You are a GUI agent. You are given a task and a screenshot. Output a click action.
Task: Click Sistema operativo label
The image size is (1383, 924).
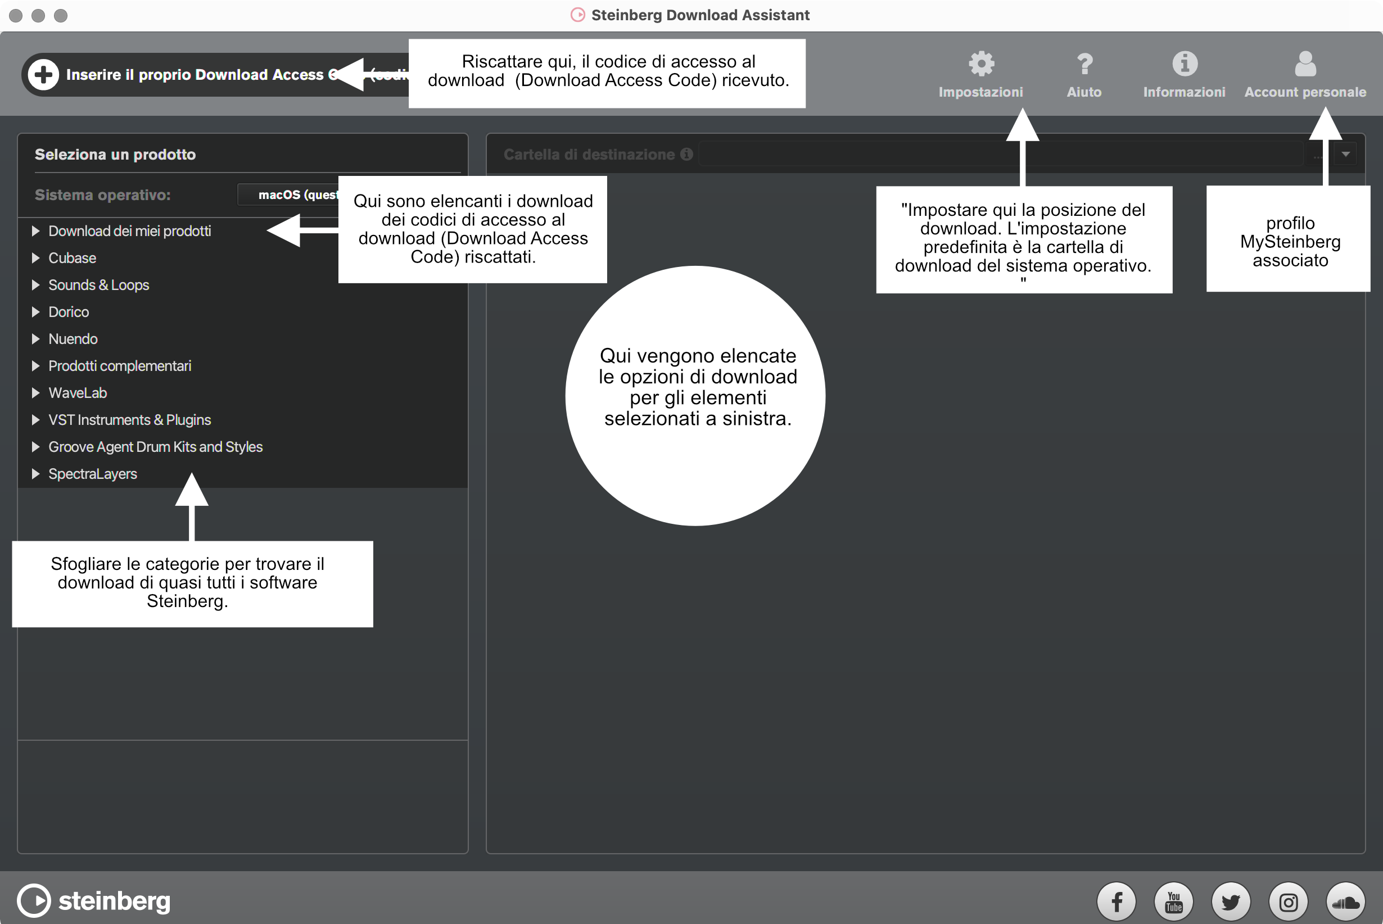tap(102, 195)
